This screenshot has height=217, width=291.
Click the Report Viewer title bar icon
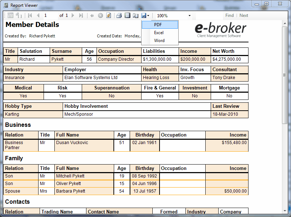pos(6,5)
